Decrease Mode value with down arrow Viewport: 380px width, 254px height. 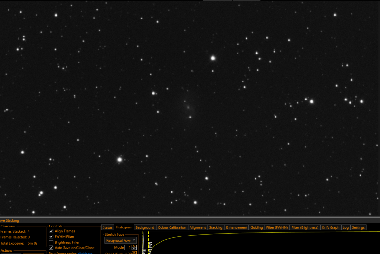click(134, 249)
